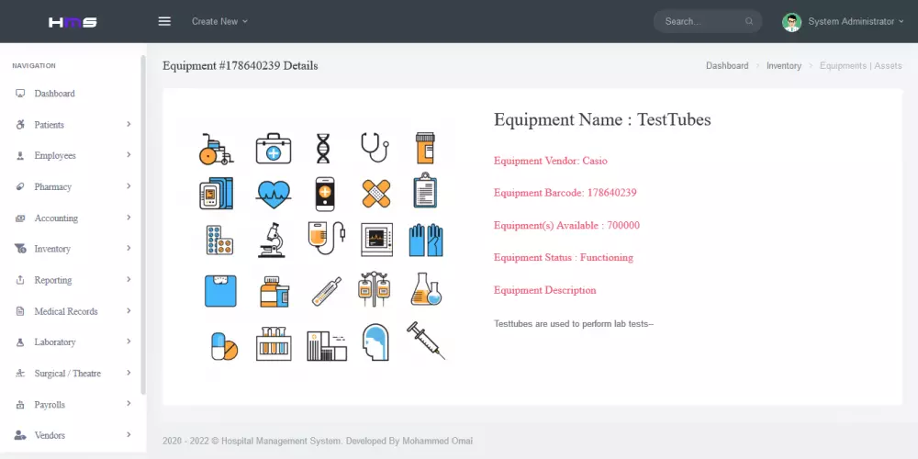Click the Dashboard monitor icon
The height and width of the screenshot is (459, 918).
tap(20, 94)
